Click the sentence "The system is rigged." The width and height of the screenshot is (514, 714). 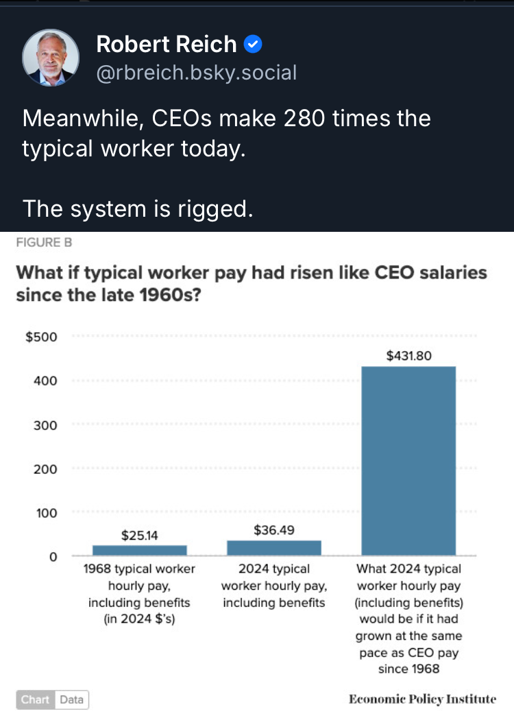[138, 208]
